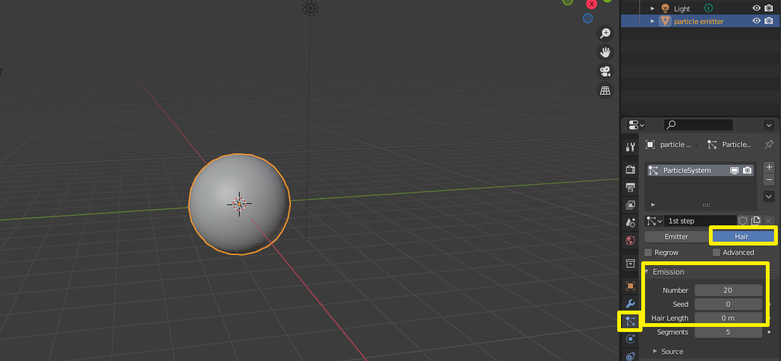Click ParticleSystem breadcrumb in properties header
This screenshot has height=361, width=781.
729,145
